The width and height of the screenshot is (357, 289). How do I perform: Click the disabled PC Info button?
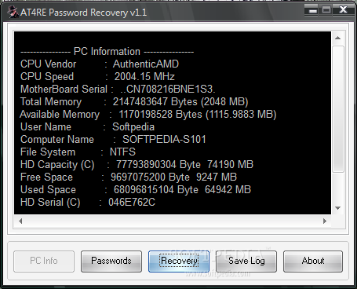[x=44, y=262]
